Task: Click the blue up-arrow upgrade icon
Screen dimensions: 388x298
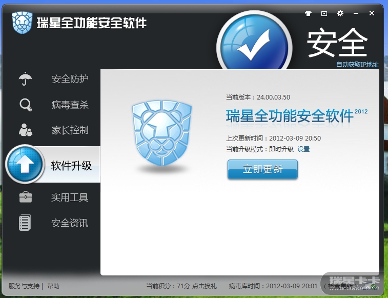Action: coord(25,164)
